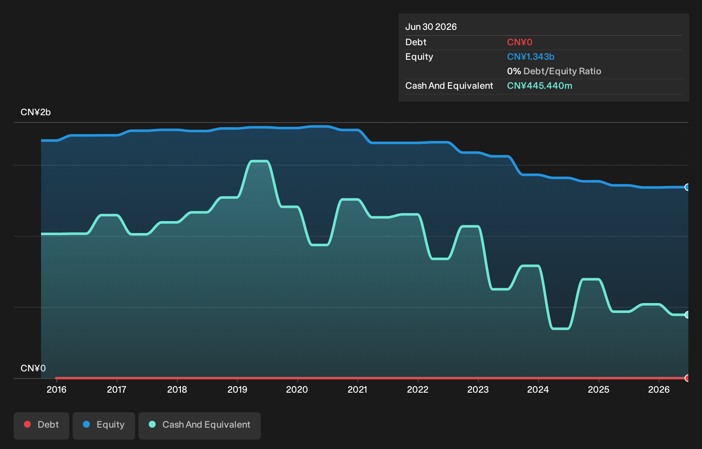Click the 2016 x-axis label
Image resolution: width=702 pixels, height=449 pixels.
(56, 389)
